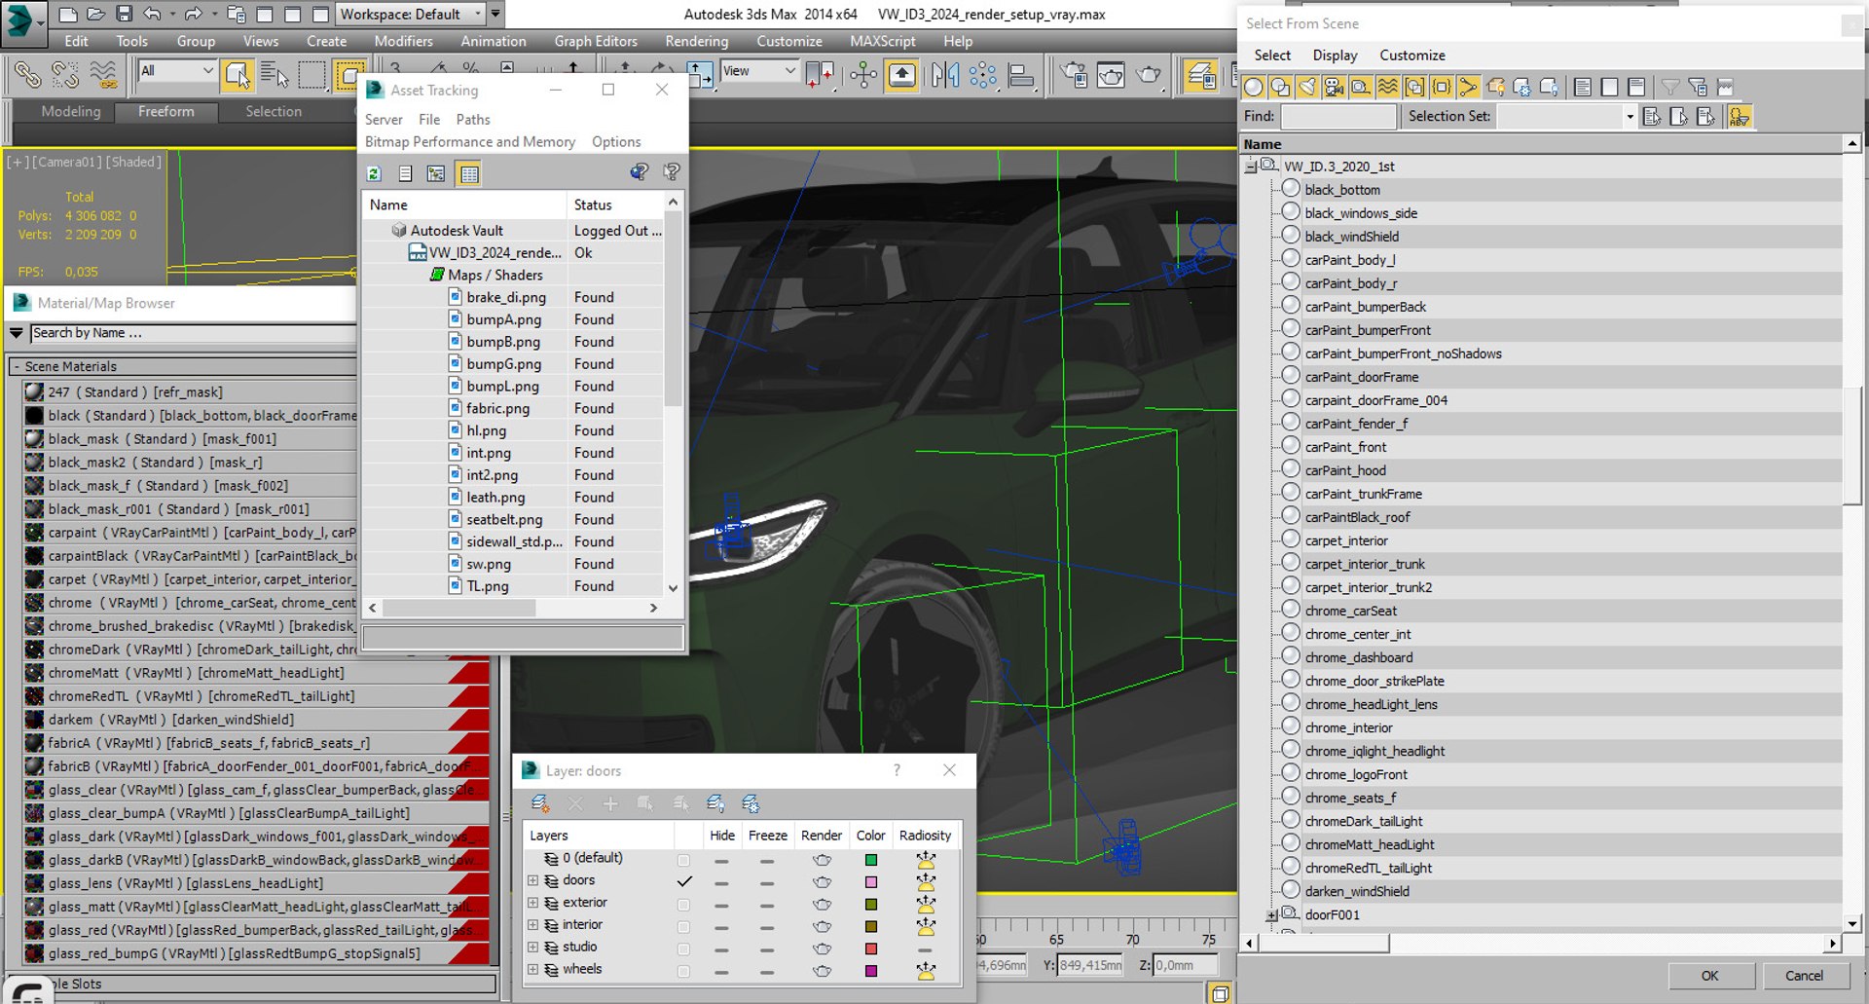Click the green color swatch of default layer
This screenshot has height=1004, width=1869.
point(871,860)
